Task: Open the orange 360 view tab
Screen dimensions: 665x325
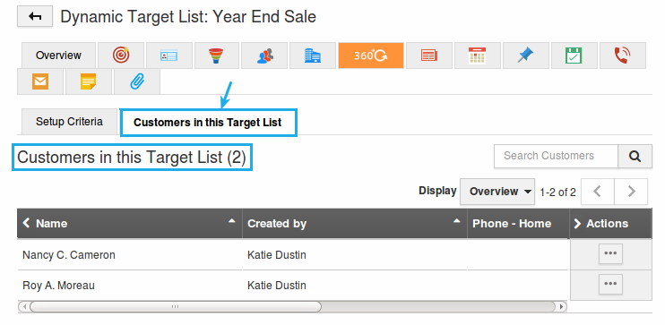Action: [x=371, y=56]
